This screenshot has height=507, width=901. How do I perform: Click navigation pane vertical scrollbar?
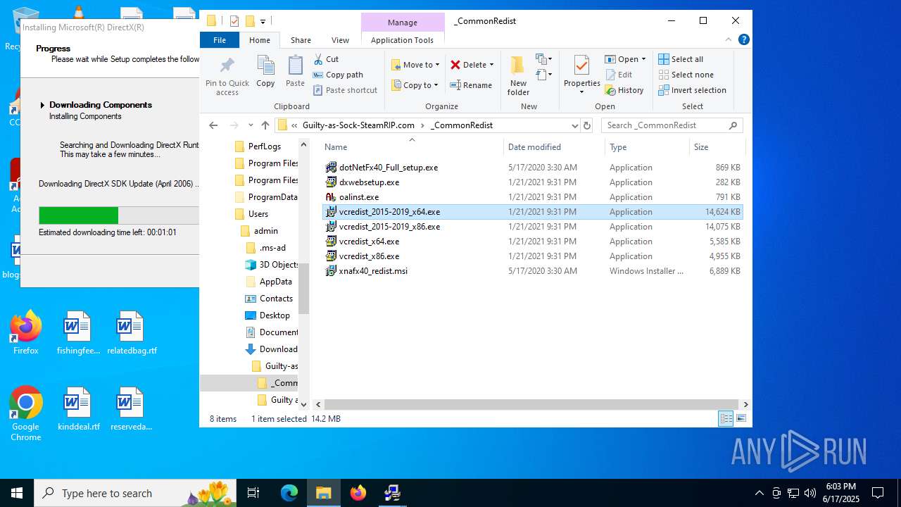pyautogui.click(x=304, y=288)
